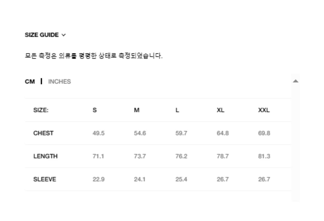Select the CM unit tab
324x221 pixels.
(30, 82)
